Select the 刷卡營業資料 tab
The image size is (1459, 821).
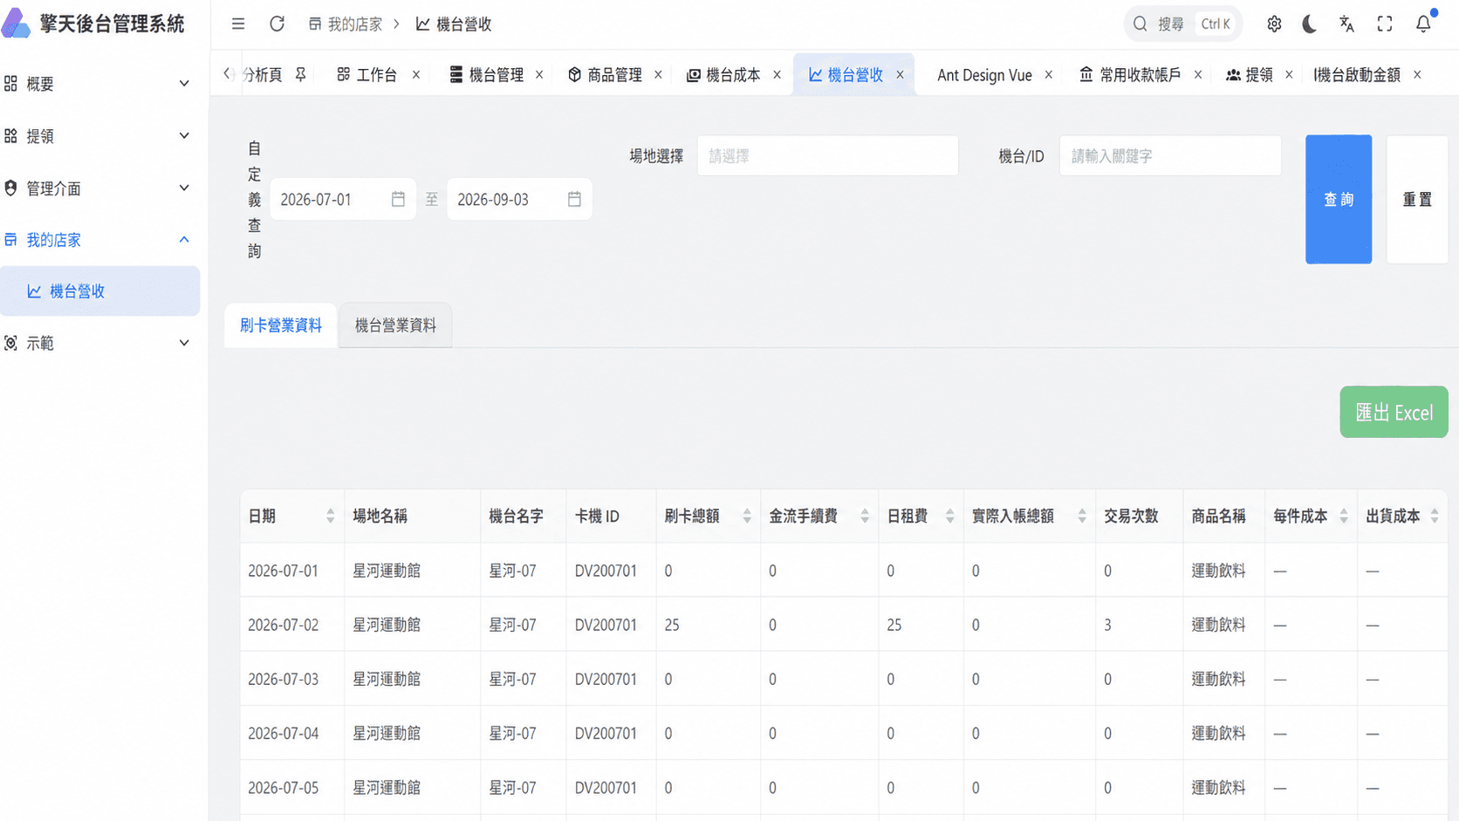281,325
